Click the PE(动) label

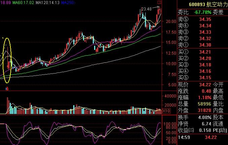(220, 130)
